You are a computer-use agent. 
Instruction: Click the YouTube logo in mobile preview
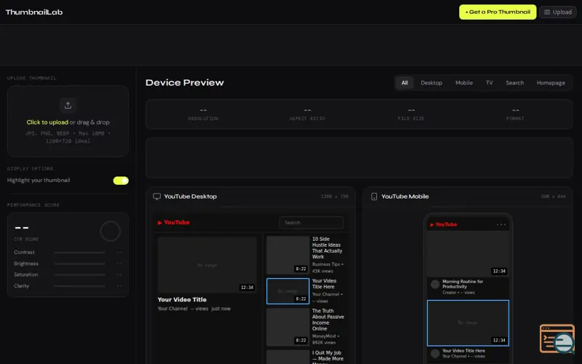[444, 224]
